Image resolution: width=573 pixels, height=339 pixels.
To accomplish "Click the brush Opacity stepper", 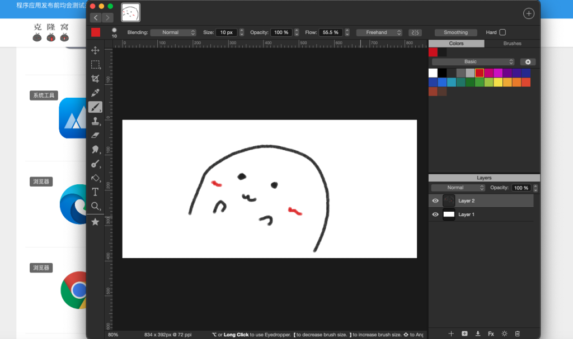I will coord(297,32).
